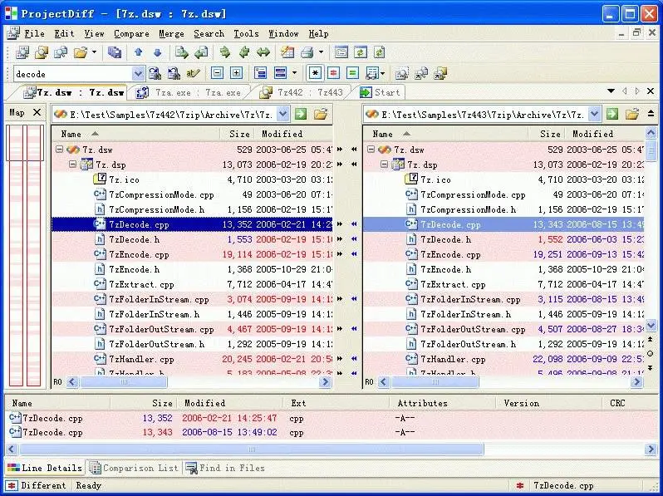Image resolution: width=663 pixels, height=496 pixels.
Task: Collapse the 7z.dsw node in left pane
Action: pyautogui.click(x=59, y=150)
